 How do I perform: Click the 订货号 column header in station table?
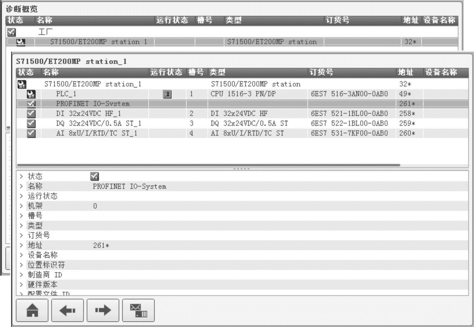tap(352, 72)
